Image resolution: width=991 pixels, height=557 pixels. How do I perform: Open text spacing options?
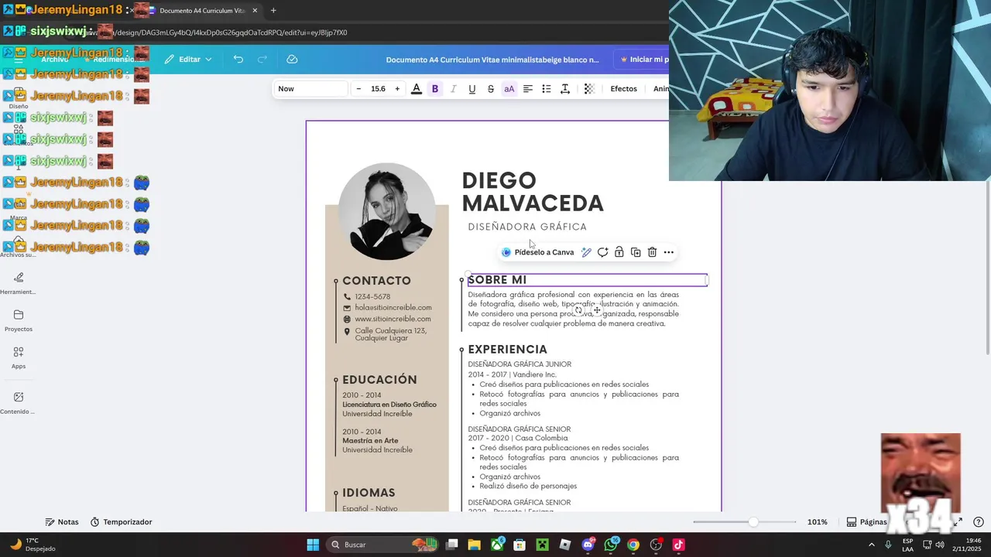pos(565,89)
